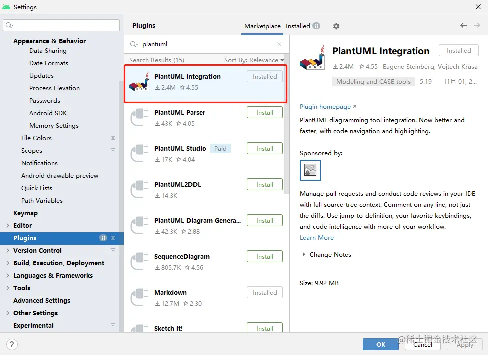Click the PlantUML Diagram Generator plug icon

(x=139, y=225)
